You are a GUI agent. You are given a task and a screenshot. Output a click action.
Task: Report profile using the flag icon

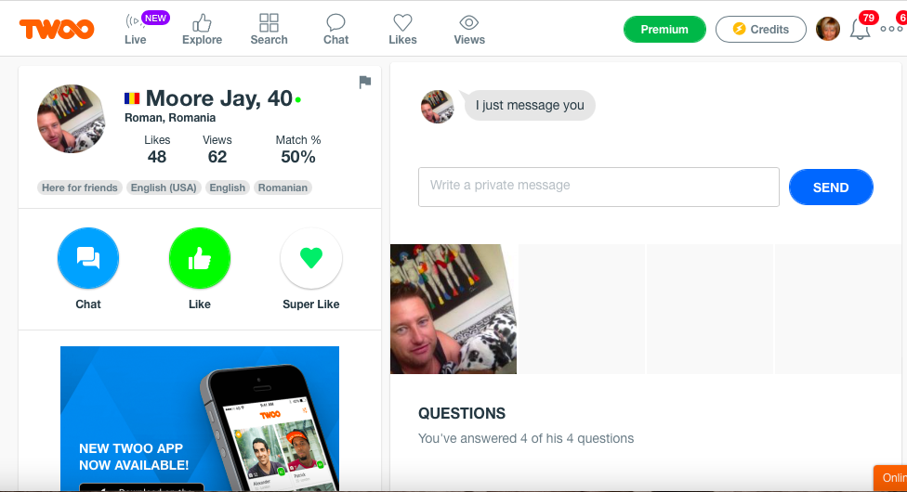pos(365,82)
